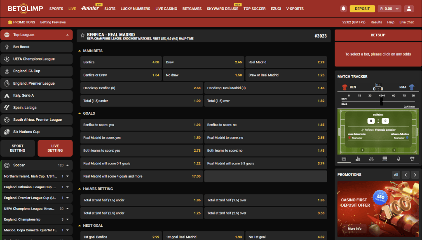Add Benfica - Real Madrid to favourites star

[x=82, y=35]
